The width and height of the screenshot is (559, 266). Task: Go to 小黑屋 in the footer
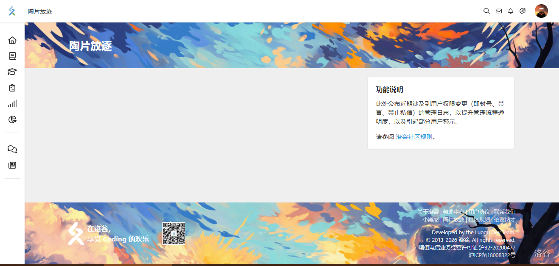click(430, 219)
